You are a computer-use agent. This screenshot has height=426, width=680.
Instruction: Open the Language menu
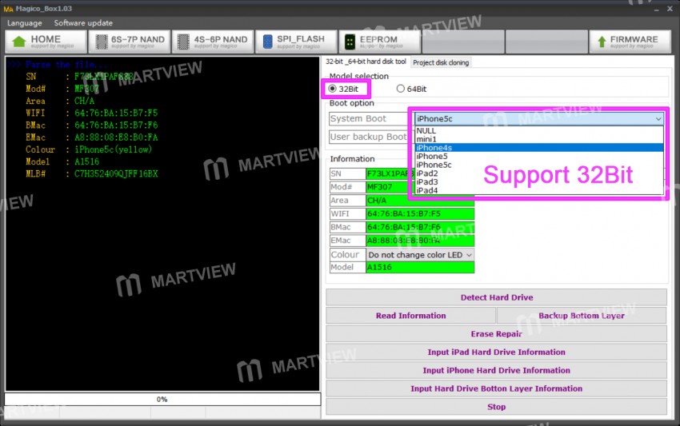point(24,23)
